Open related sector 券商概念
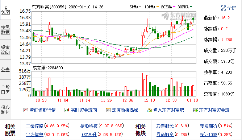 click(x=165, y=135)
